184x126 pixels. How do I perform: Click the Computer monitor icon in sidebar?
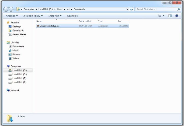8,66
